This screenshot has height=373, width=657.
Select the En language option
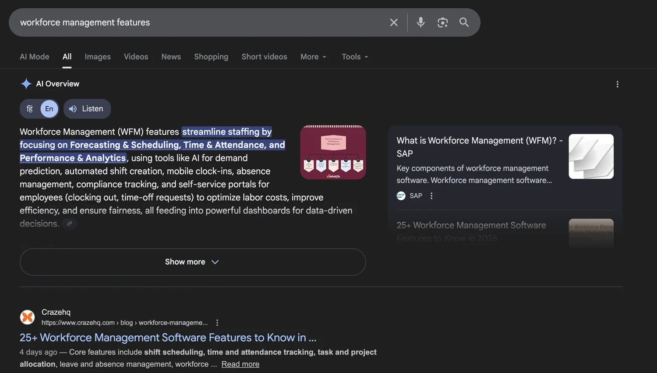(x=49, y=109)
